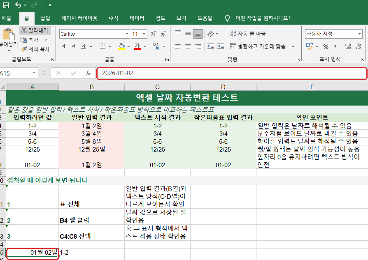Switch to the 삽입 tab
This screenshot has height=260, width=368.
[x=45, y=18]
